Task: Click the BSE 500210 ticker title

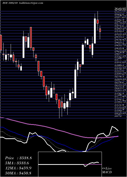Action: point(10,3)
